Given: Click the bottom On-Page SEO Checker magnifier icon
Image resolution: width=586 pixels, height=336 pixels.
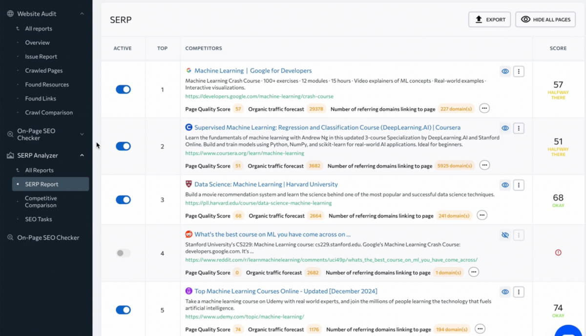Looking at the screenshot, I should [10, 238].
